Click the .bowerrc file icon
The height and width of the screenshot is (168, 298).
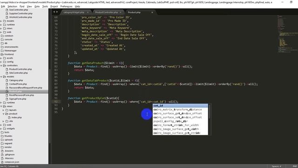click(2, 151)
